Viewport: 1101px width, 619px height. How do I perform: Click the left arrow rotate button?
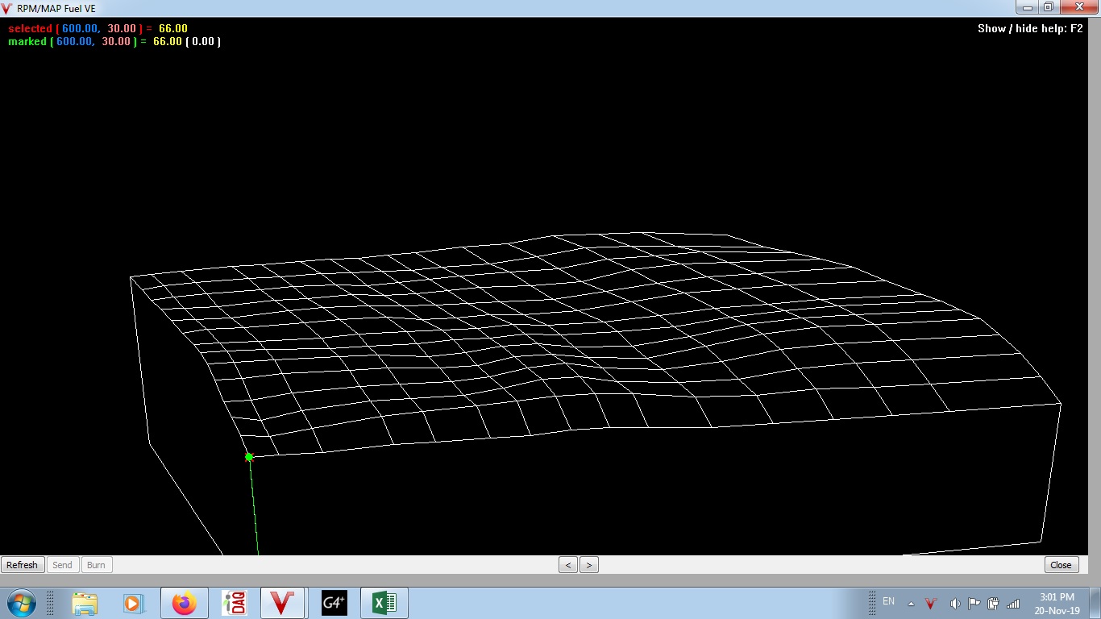pyautogui.click(x=568, y=565)
